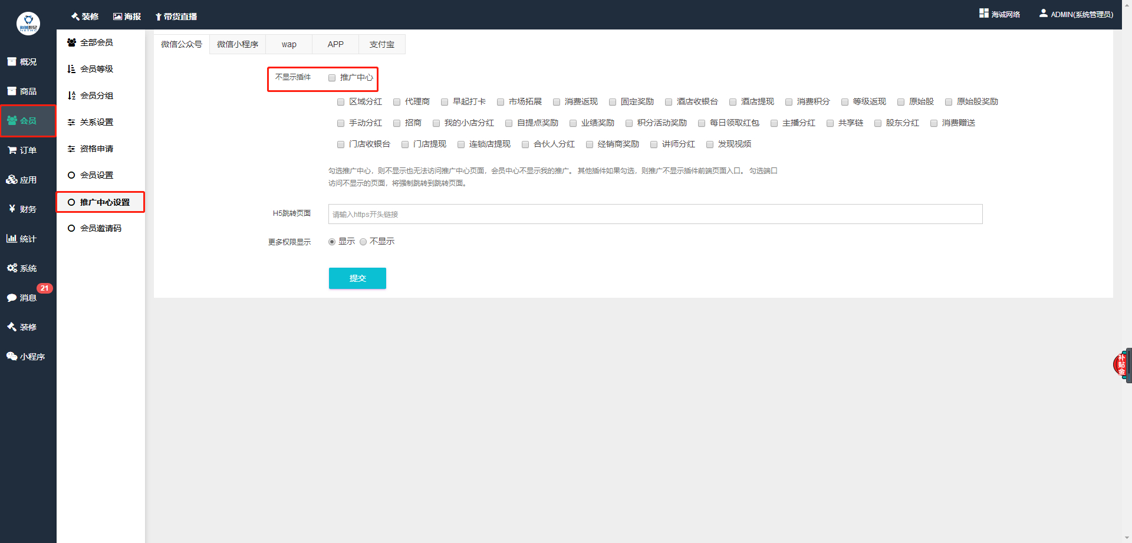Viewport: 1132px width, 543px height.
Task: Click the 提交 submit button
Action: [357, 278]
